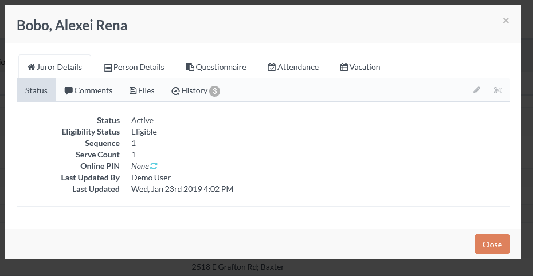
Task: Switch to the Juror Details tab
Action: pos(54,67)
